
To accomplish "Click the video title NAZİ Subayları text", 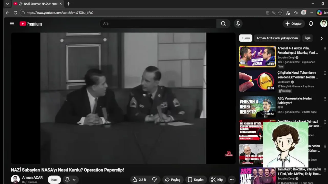I will [67, 170].
